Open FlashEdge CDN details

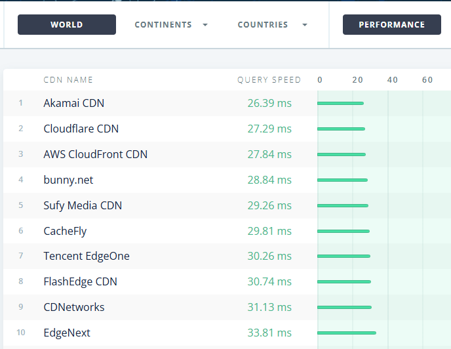coord(80,281)
